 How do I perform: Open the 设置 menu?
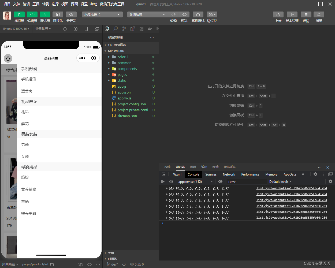84,4
